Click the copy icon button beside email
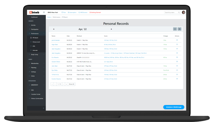Viewport: 210px width, 122px height. [x=179, y=29]
